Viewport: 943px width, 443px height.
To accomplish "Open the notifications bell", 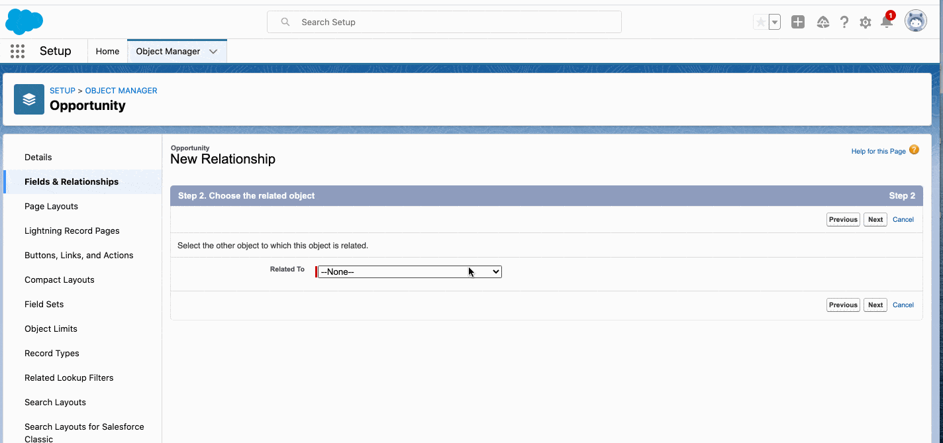I will pyautogui.click(x=886, y=22).
